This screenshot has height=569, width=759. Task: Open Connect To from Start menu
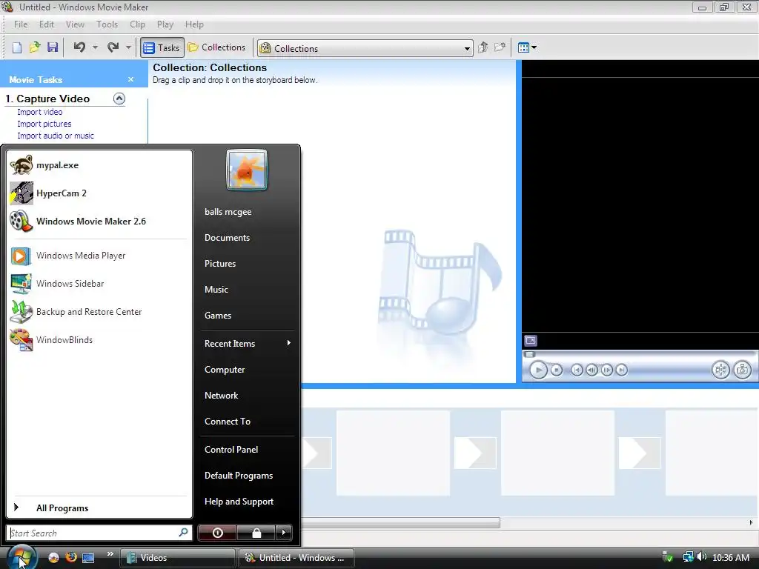coord(228,422)
